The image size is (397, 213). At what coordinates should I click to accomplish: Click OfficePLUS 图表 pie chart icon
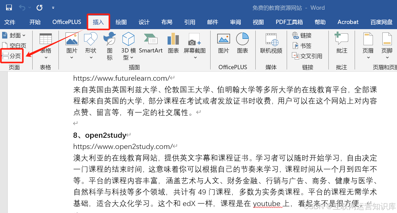point(243,39)
